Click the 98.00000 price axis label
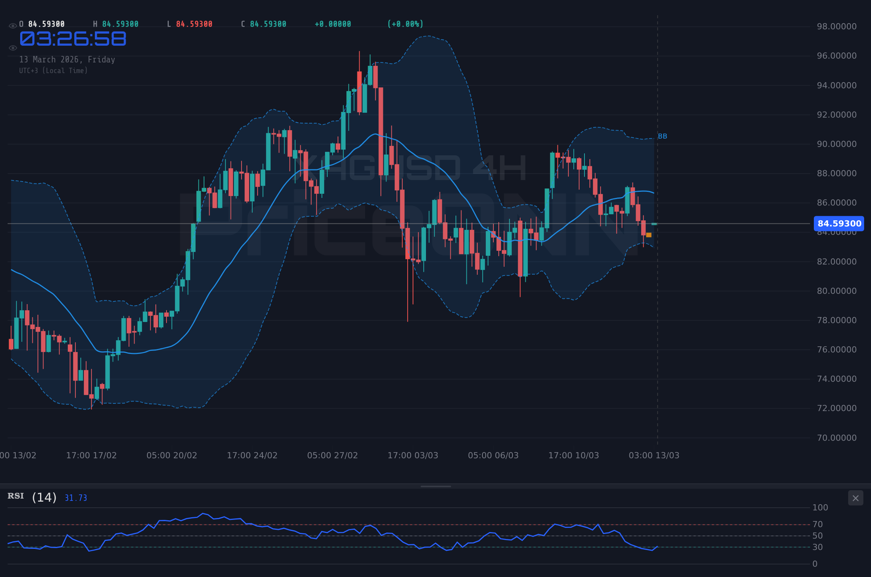Image resolution: width=871 pixels, height=577 pixels. point(837,26)
